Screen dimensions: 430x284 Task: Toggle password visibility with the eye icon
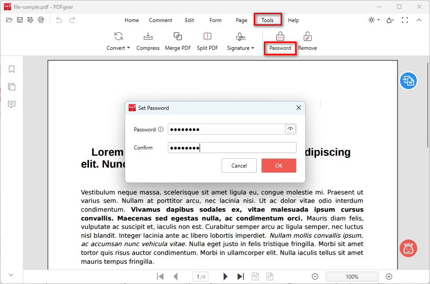[x=290, y=129]
